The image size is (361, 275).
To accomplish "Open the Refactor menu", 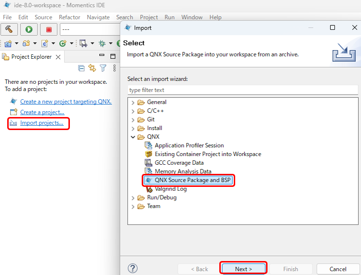I will pyautogui.click(x=69, y=17).
